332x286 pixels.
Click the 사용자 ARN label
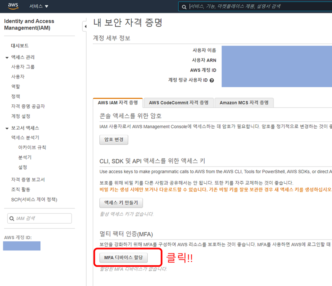coord(204,60)
